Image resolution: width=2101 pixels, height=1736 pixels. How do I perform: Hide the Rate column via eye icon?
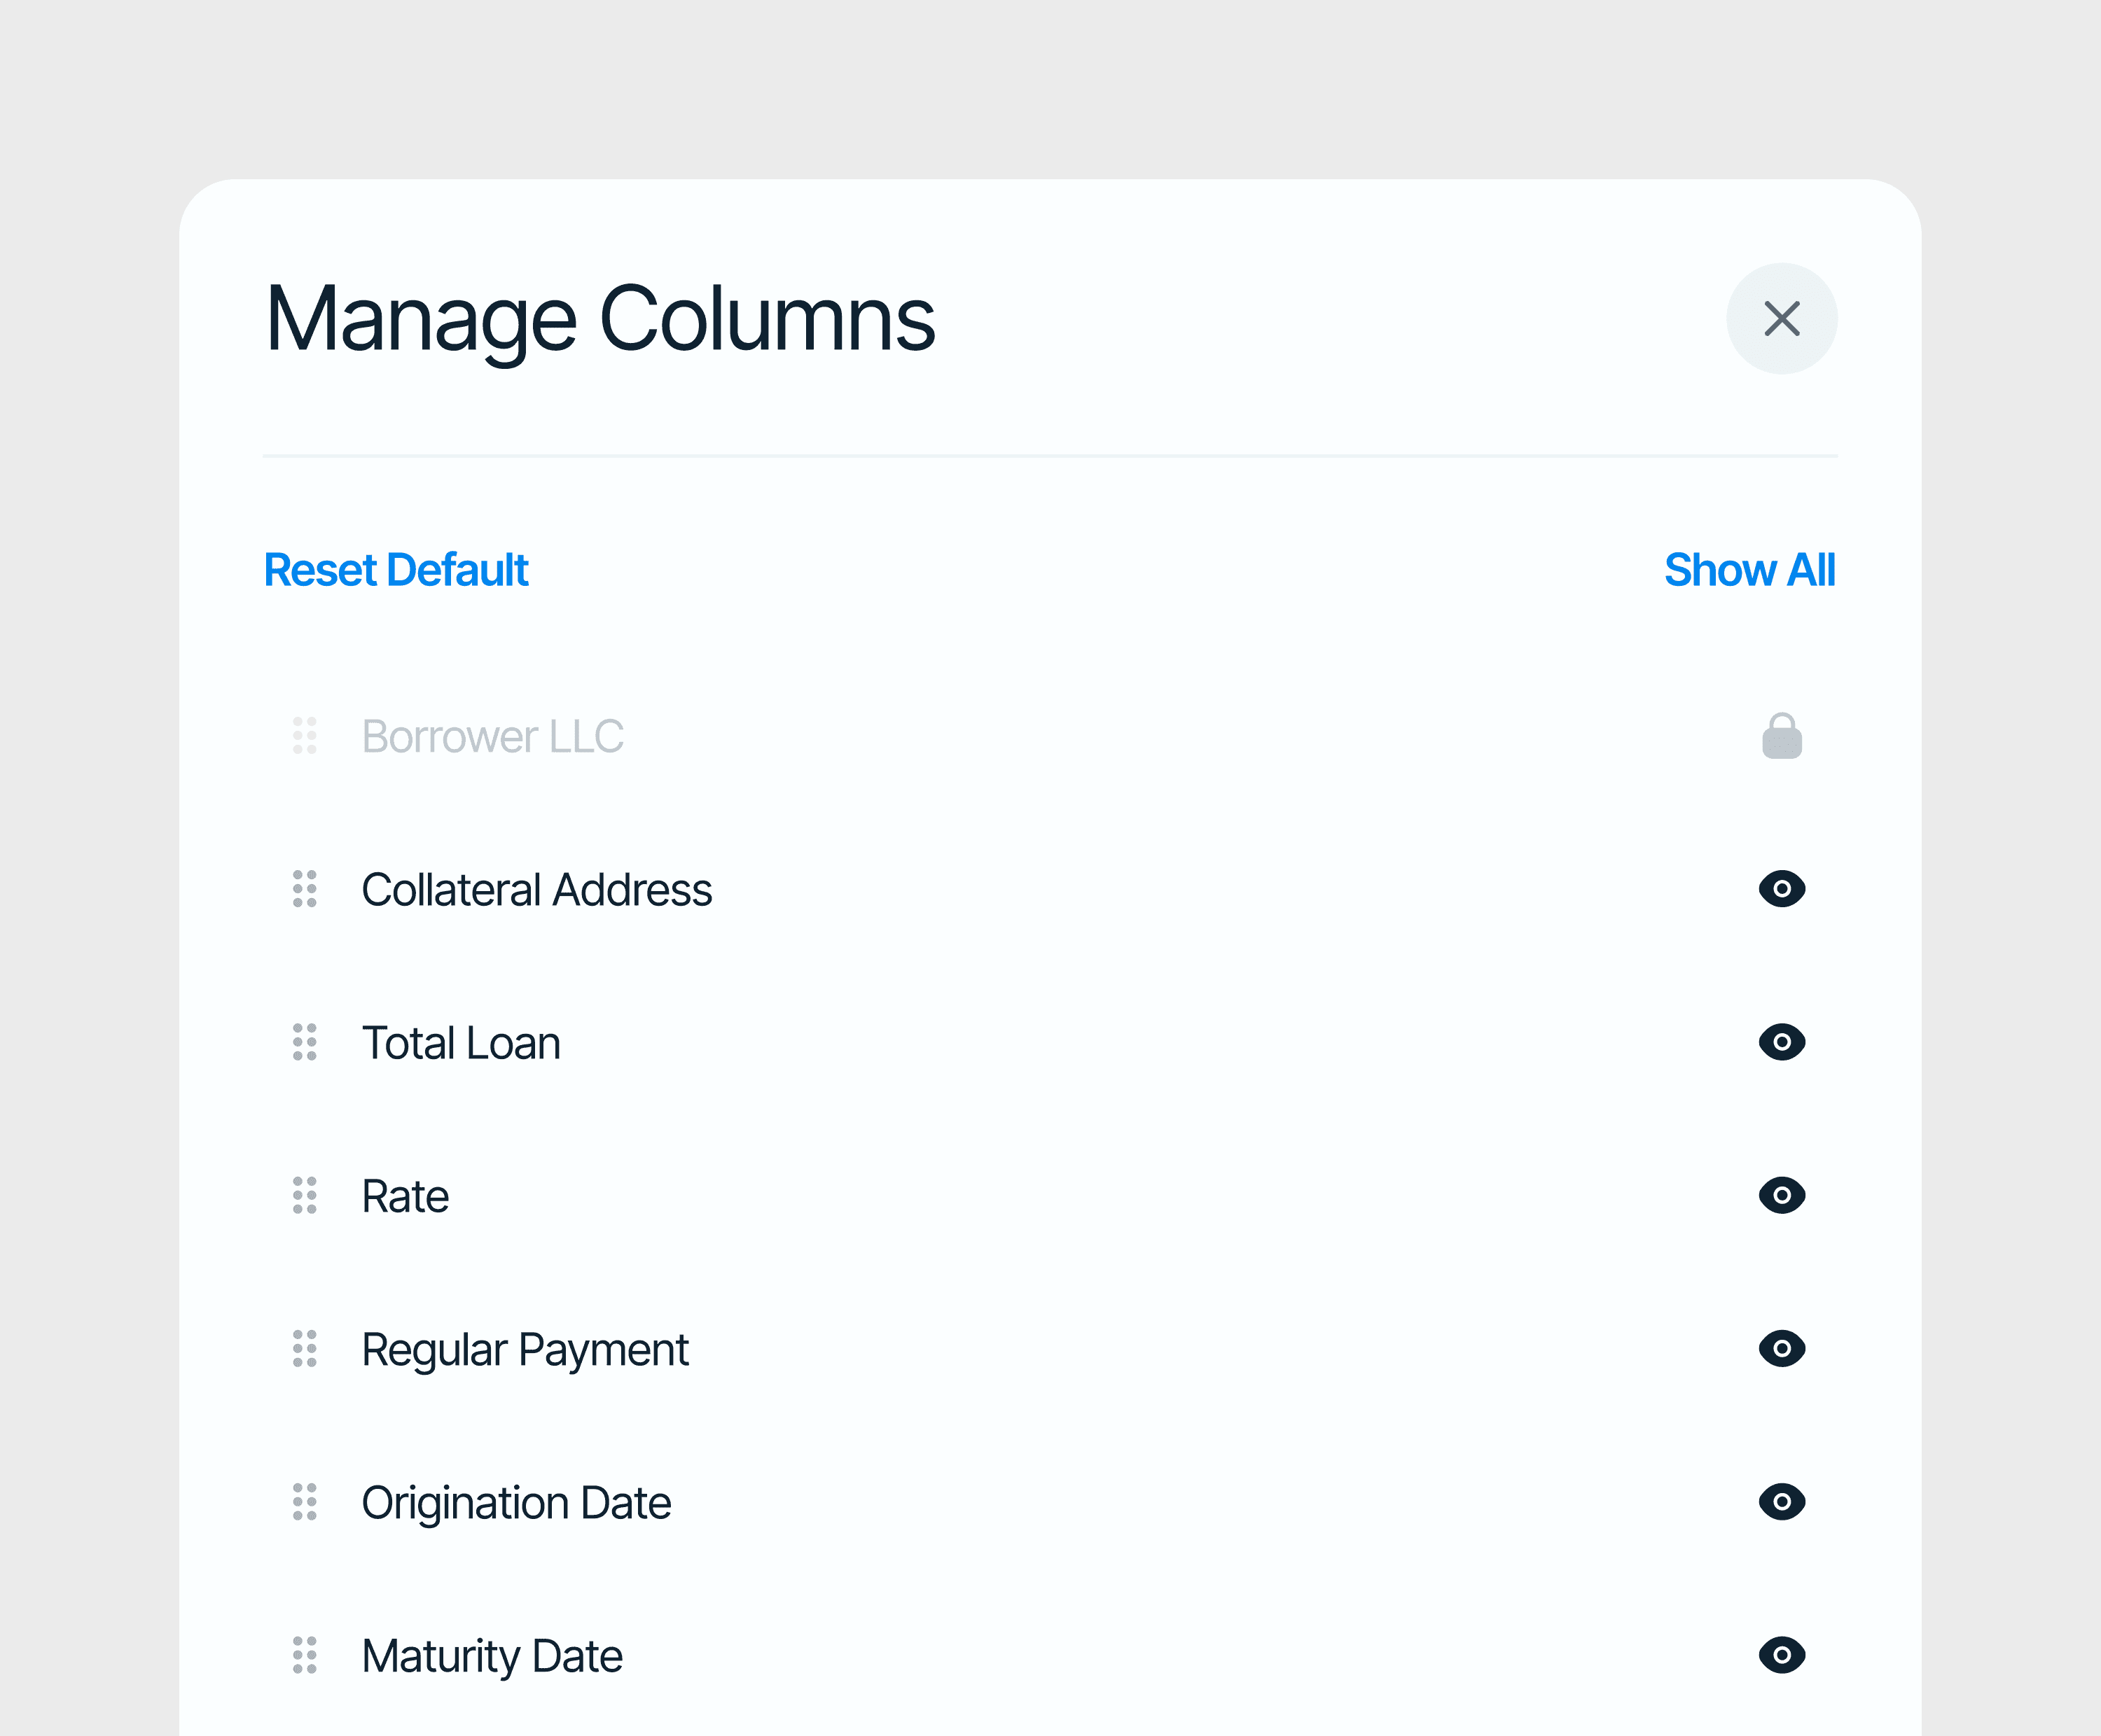click(1781, 1195)
